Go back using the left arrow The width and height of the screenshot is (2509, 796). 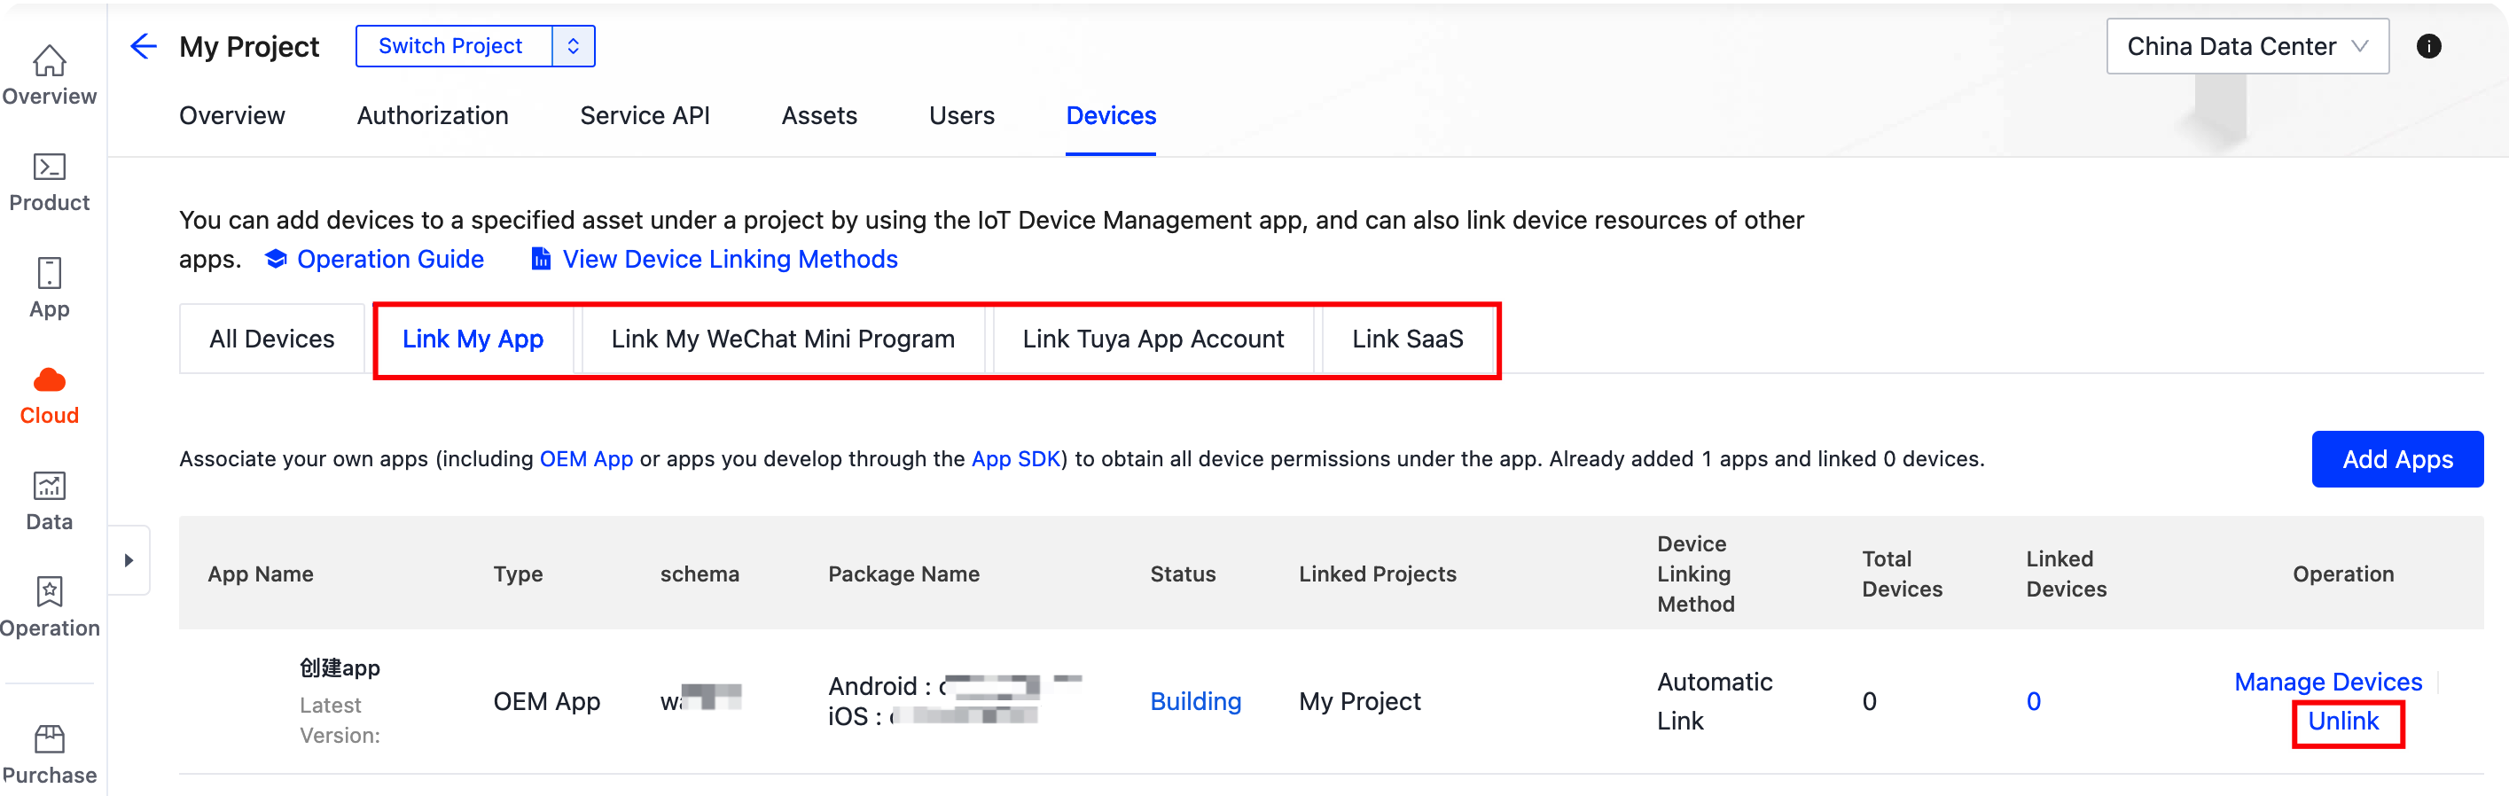pyautogui.click(x=143, y=46)
